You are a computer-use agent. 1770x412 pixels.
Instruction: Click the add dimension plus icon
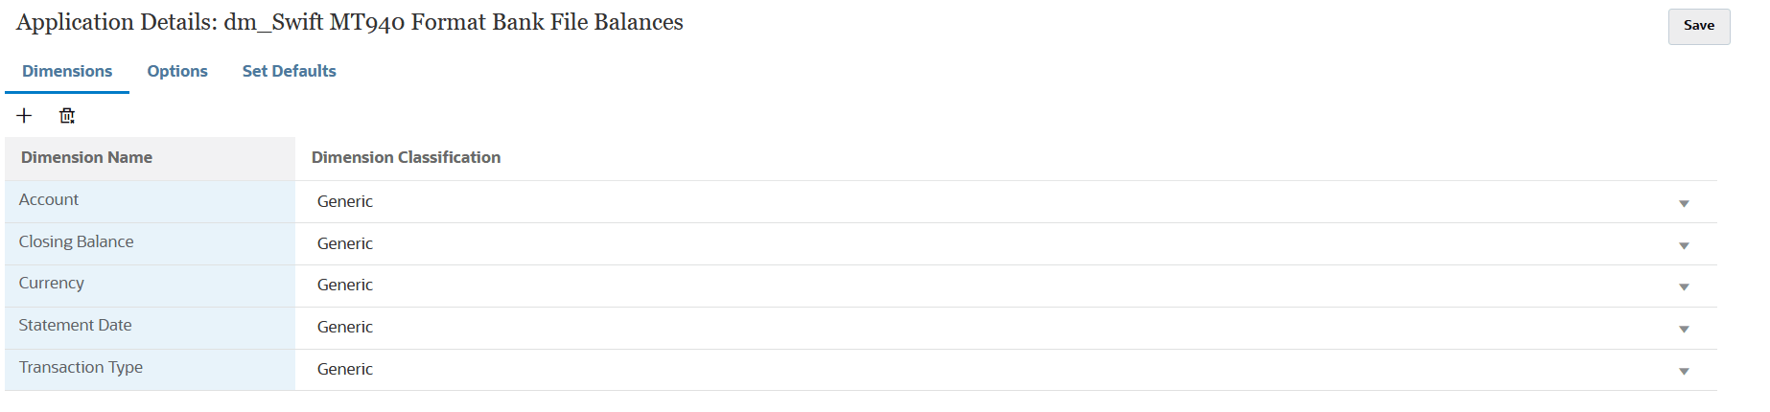25,116
